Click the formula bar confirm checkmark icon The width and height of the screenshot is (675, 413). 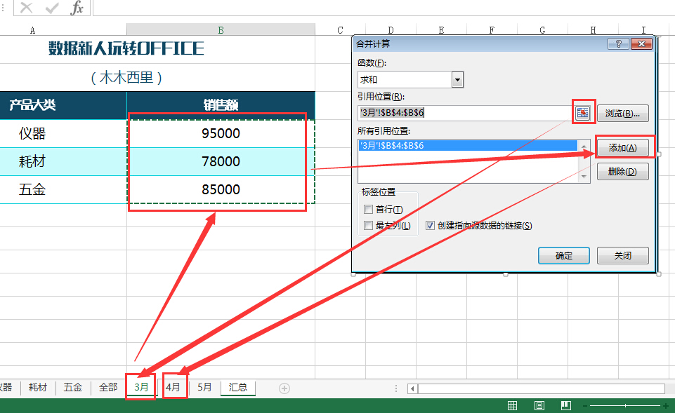[52, 7]
